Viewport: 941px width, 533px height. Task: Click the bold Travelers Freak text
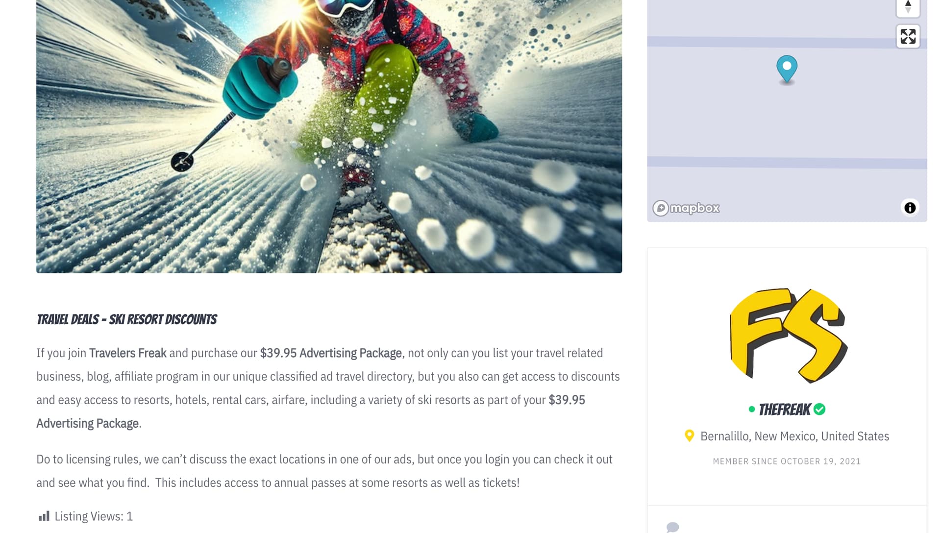pos(127,353)
